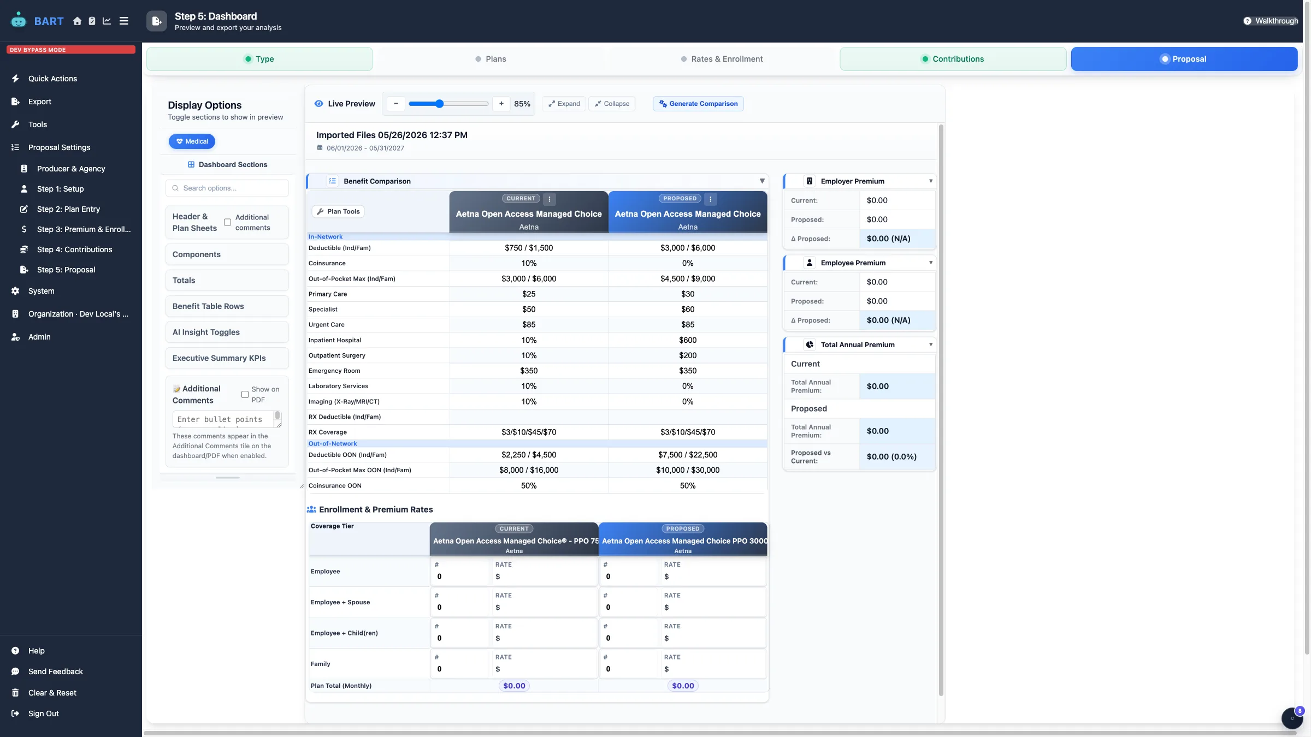Switch to the Contributions step tab
Image resolution: width=1311 pixels, height=737 pixels.
[x=953, y=59]
